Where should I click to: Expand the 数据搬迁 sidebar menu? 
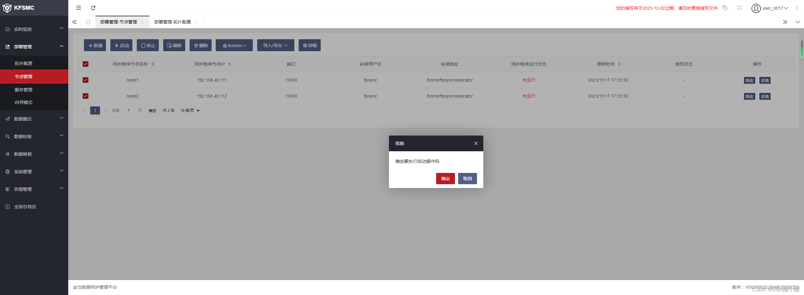tap(34, 119)
